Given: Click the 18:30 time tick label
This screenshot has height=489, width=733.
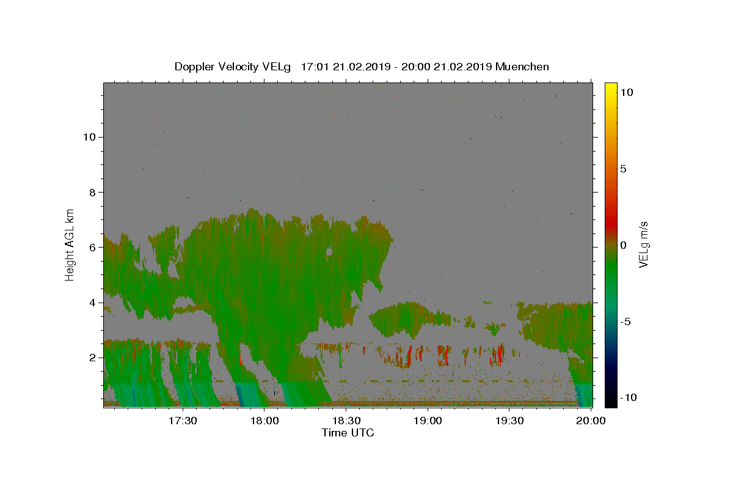Looking at the screenshot, I should point(346,421).
